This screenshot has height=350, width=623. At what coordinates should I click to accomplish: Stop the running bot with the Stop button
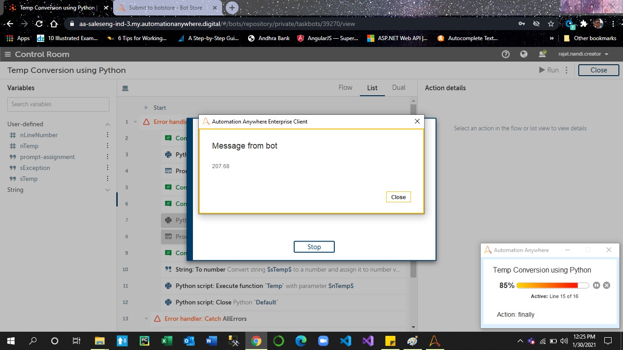[x=314, y=247]
